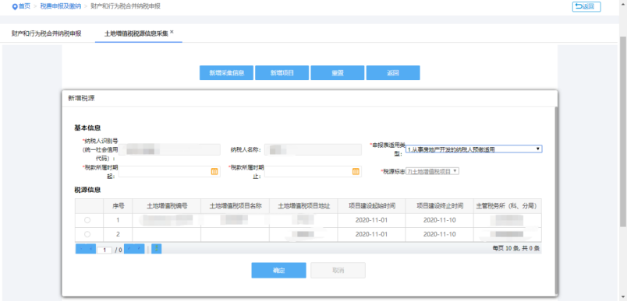627x301 pixels.
Task: Click 税费申报及缴纳 breadcrumb link
Action: coord(61,6)
